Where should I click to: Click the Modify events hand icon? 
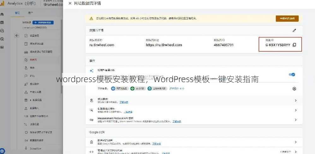tap(92, 100)
